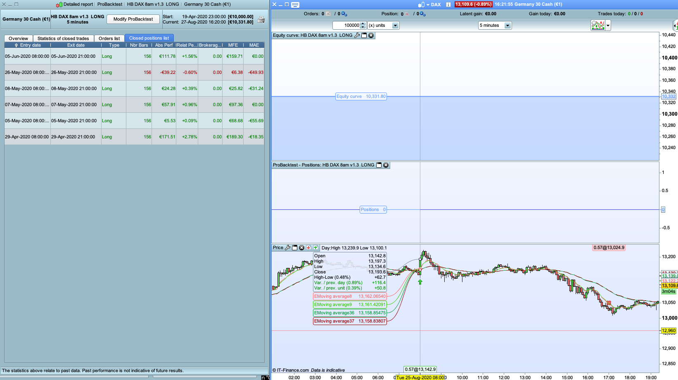Switch to the Orders list tab
The width and height of the screenshot is (678, 380).
point(109,38)
